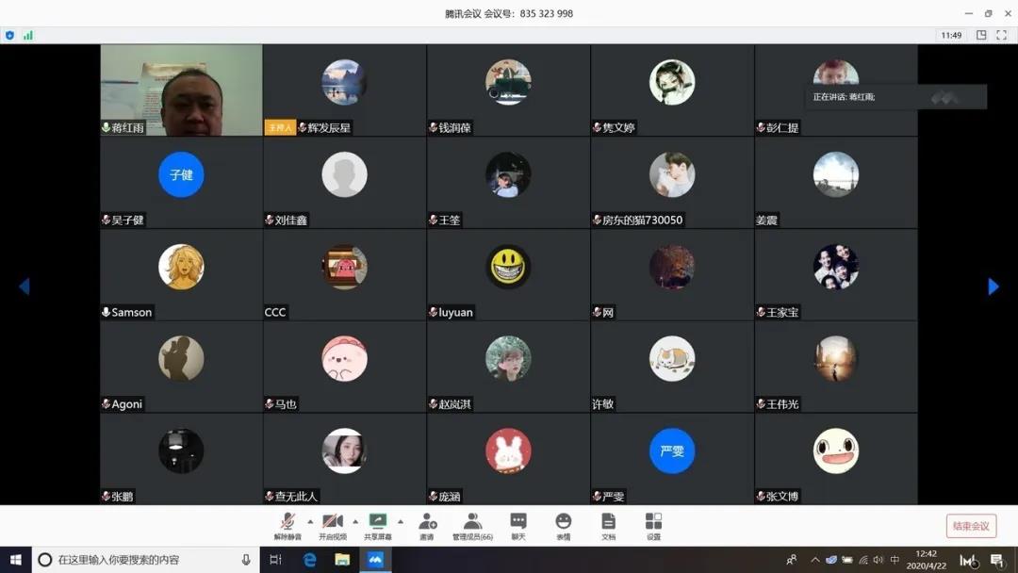
Task: Click the invite (邀请) icon
Action: pos(427,525)
